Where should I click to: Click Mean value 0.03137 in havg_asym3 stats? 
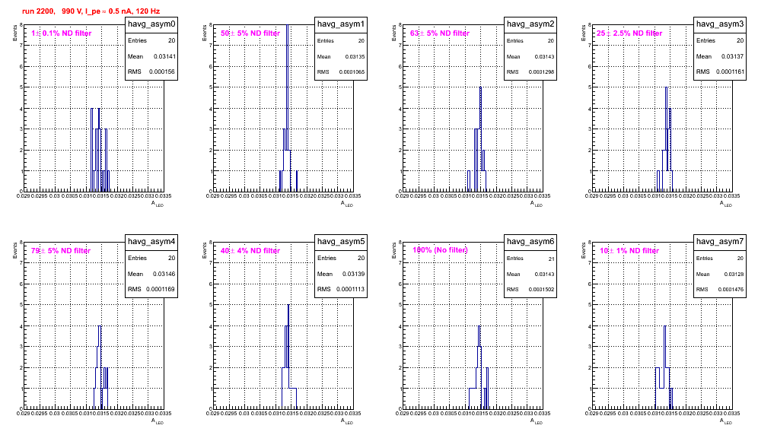click(733, 56)
